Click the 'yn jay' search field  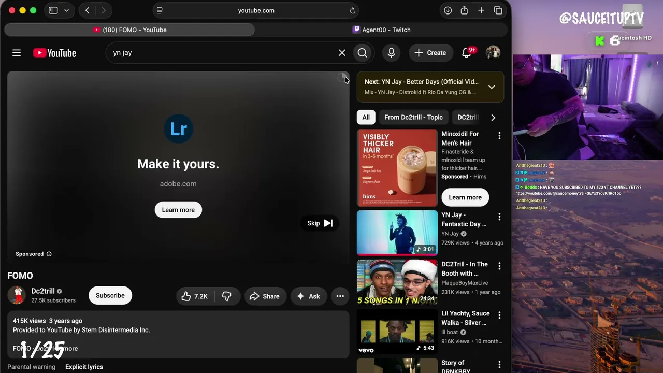tap(223, 53)
